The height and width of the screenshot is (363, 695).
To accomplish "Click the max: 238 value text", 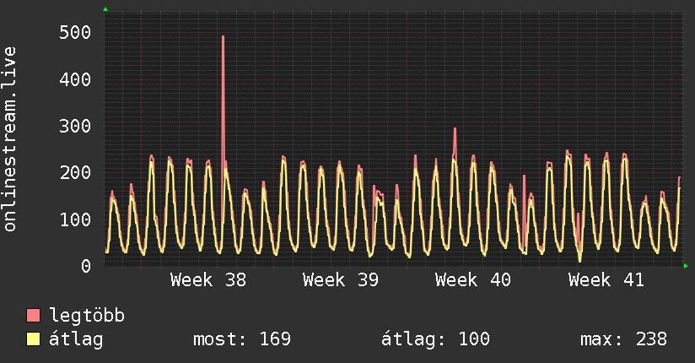I will pos(623,339).
